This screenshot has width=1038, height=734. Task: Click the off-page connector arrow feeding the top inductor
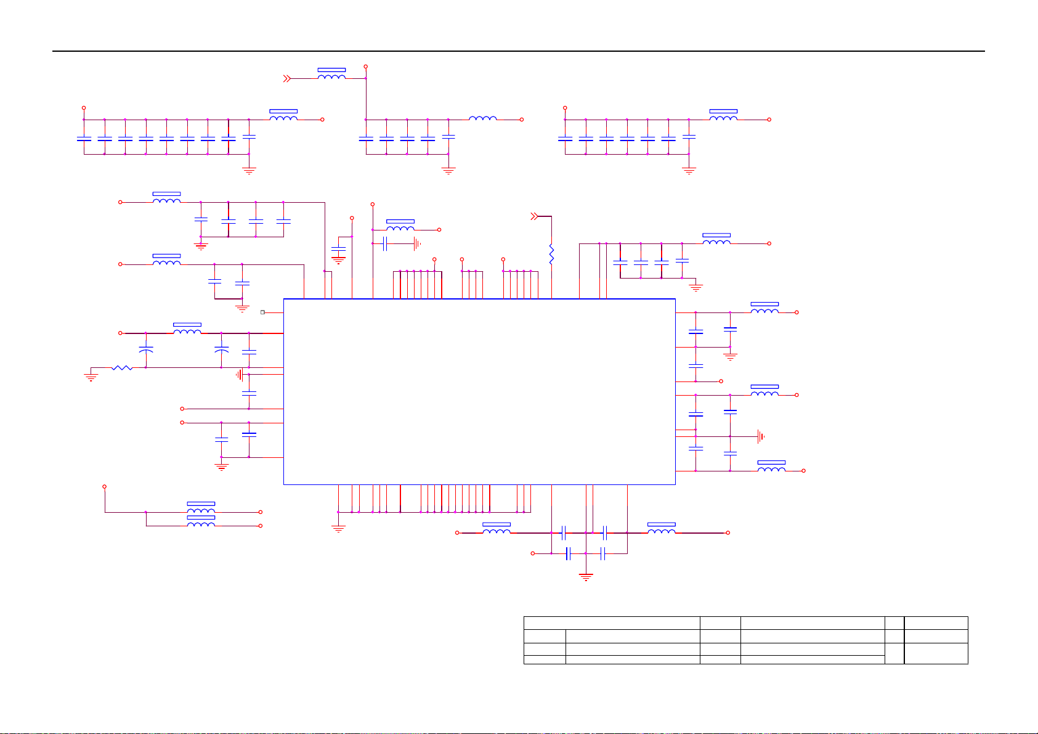286,79
